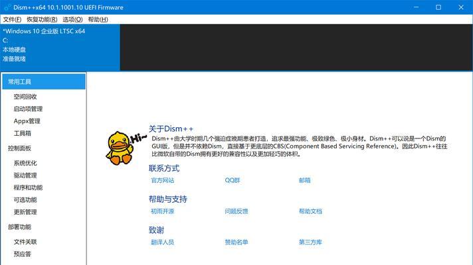Open Appx管理 in the sidebar
The height and width of the screenshot is (265, 473).
pyautogui.click(x=27, y=121)
